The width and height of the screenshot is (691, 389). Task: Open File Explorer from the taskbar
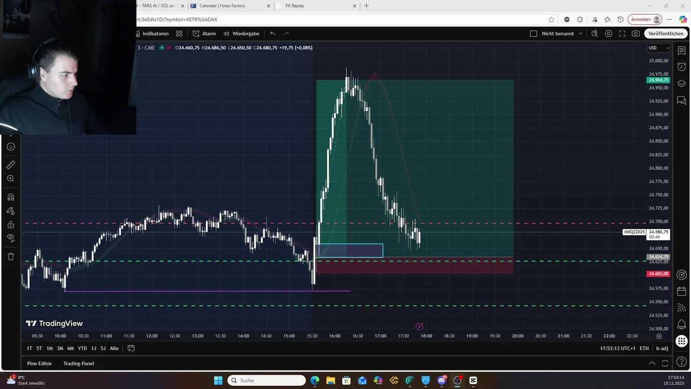pos(330,380)
